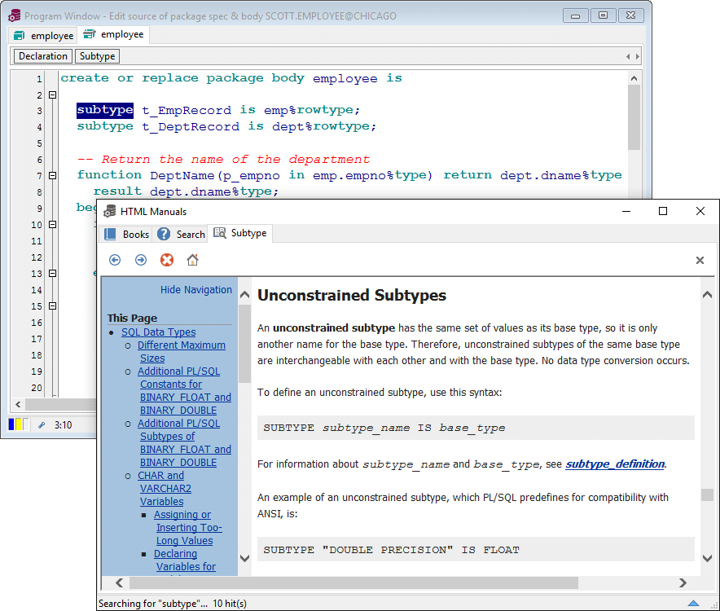The image size is (720, 611).
Task: Collapse the code fold marker on line 10
Action: (53, 224)
